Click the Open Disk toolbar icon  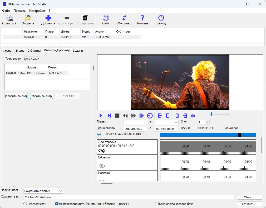click(x=9, y=18)
